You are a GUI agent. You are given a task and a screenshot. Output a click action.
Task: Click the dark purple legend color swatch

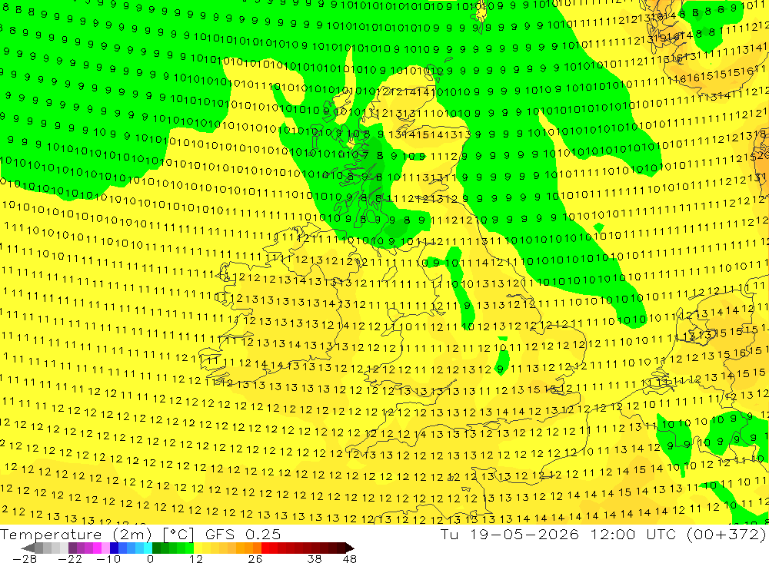coord(72,548)
